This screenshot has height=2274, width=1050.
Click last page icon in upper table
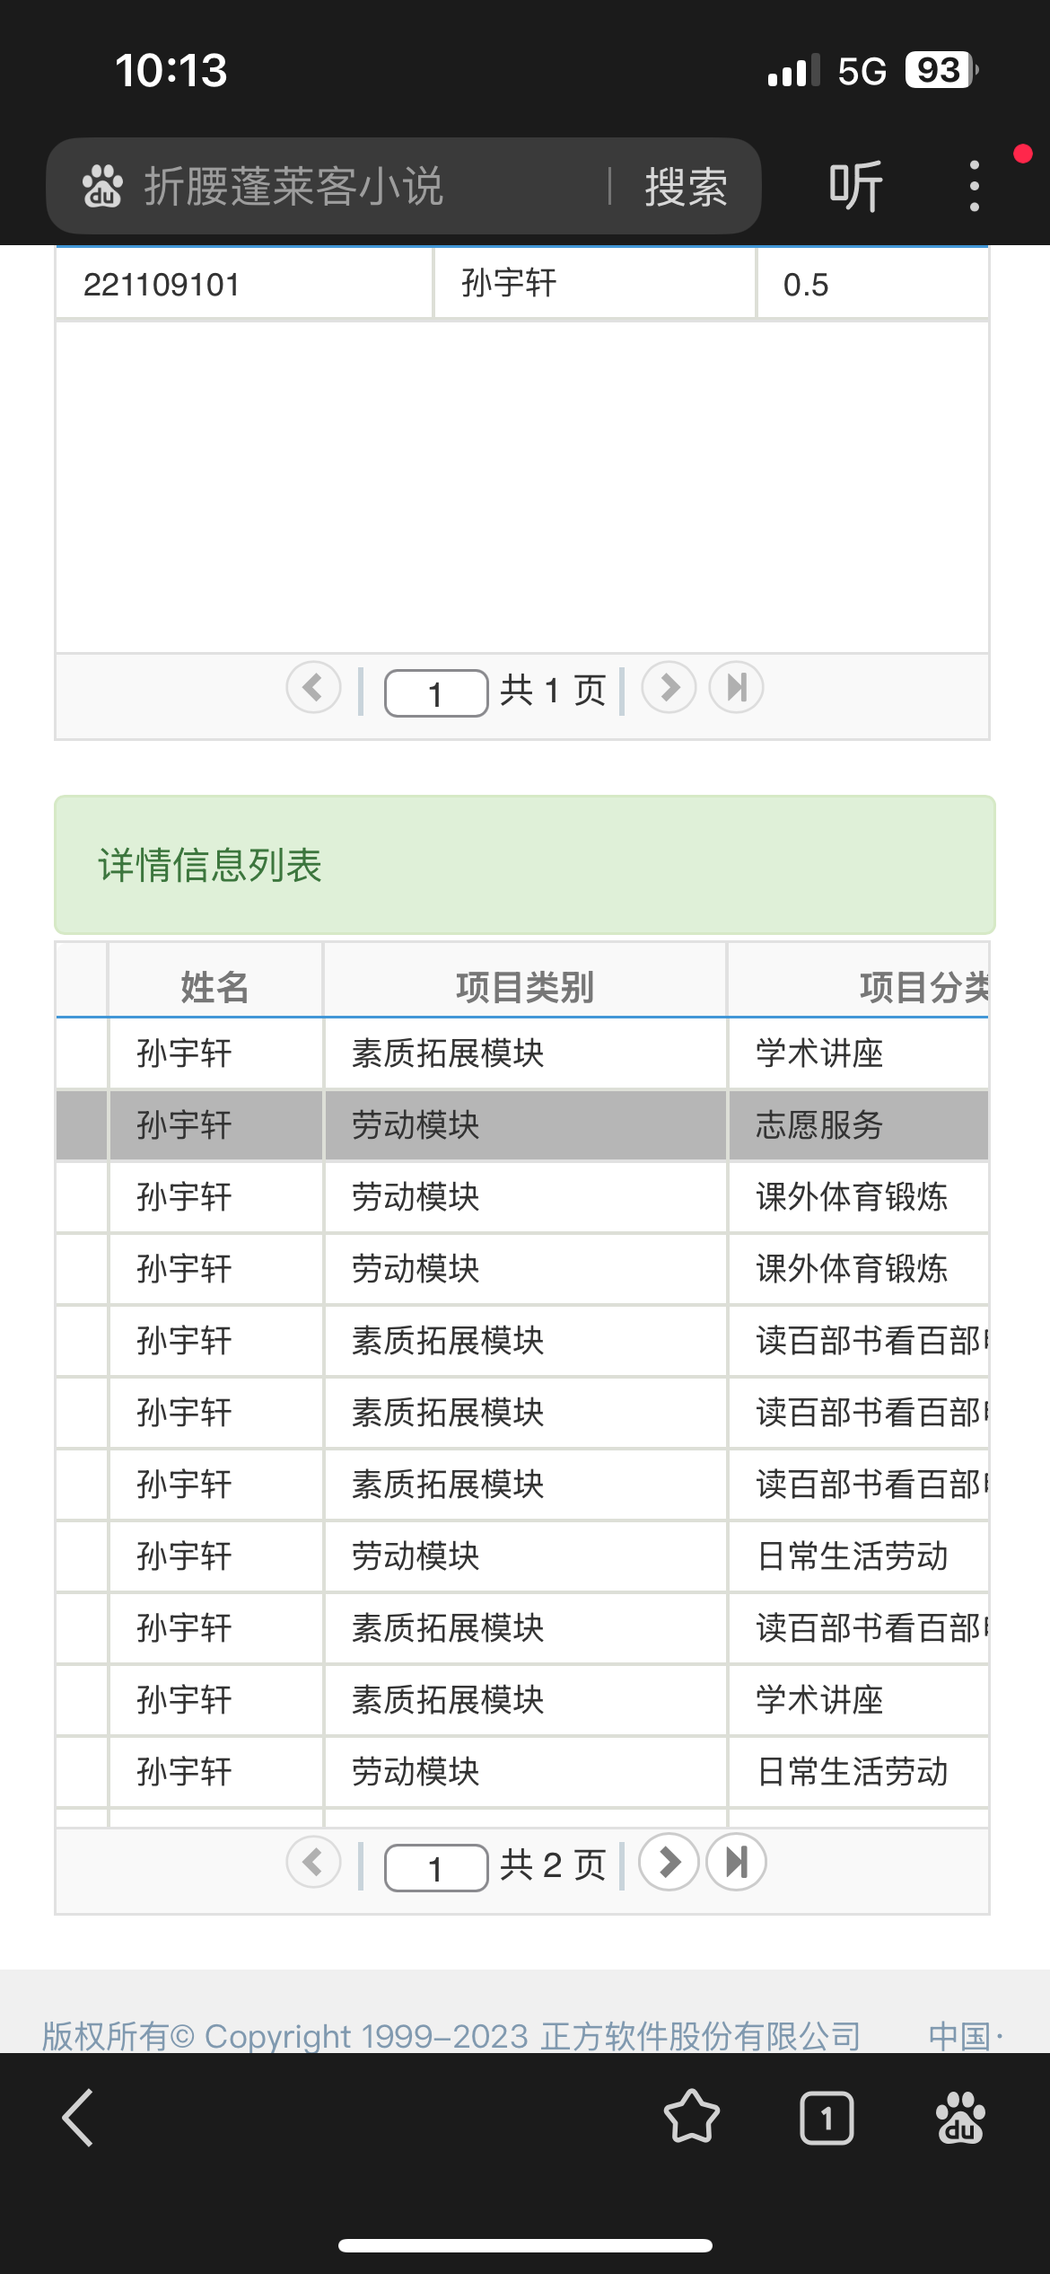(736, 688)
